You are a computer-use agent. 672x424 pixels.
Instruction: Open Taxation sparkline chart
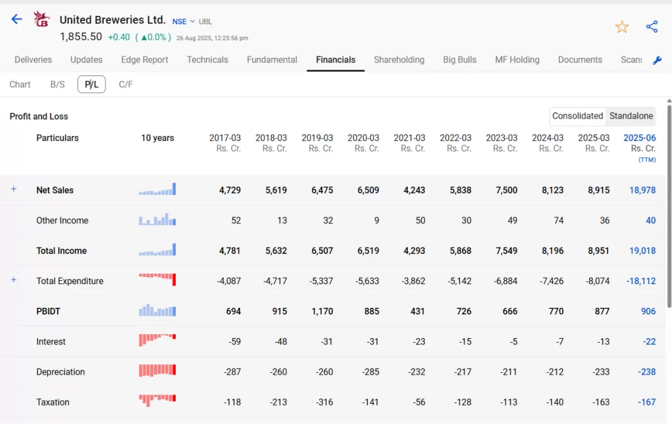[x=157, y=400]
